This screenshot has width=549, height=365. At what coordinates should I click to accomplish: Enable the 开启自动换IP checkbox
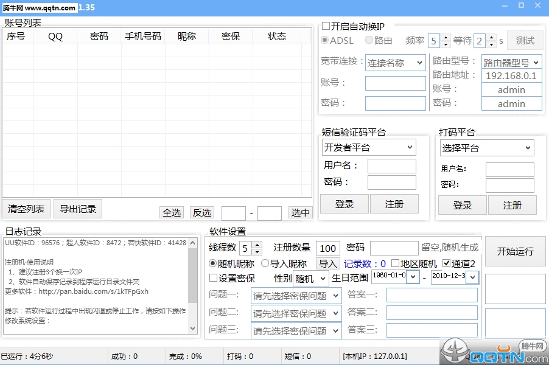tap(326, 26)
